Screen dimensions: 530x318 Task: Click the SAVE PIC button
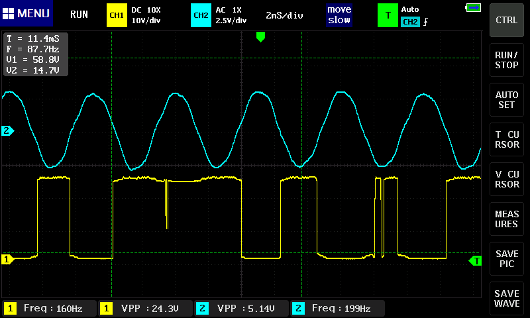coord(506,259)
